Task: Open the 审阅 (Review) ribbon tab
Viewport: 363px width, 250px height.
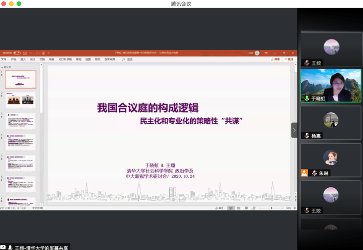Action: 79,59
